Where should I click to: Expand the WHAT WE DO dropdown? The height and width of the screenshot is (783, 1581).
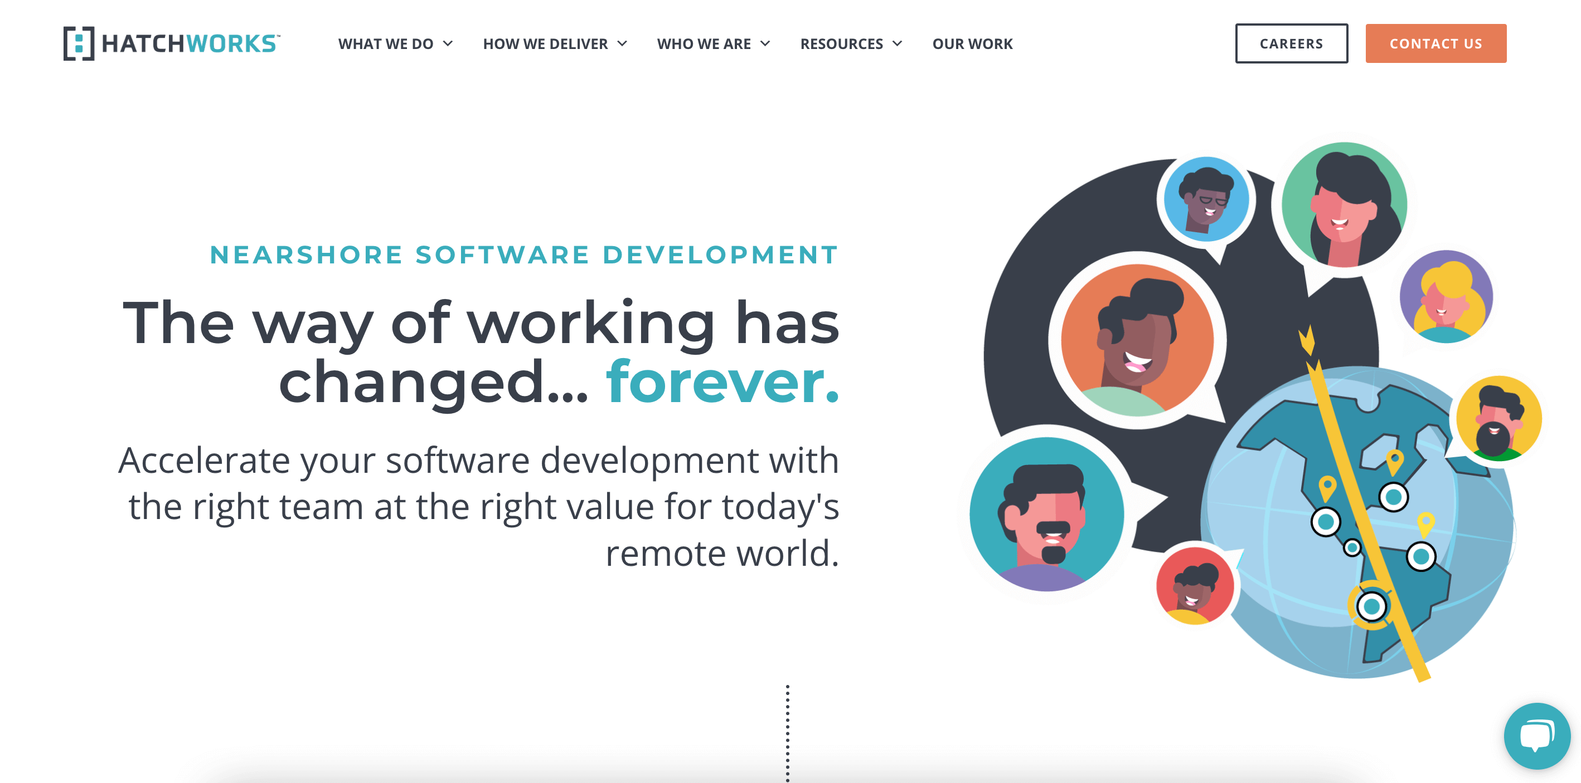tap(393, 42)
